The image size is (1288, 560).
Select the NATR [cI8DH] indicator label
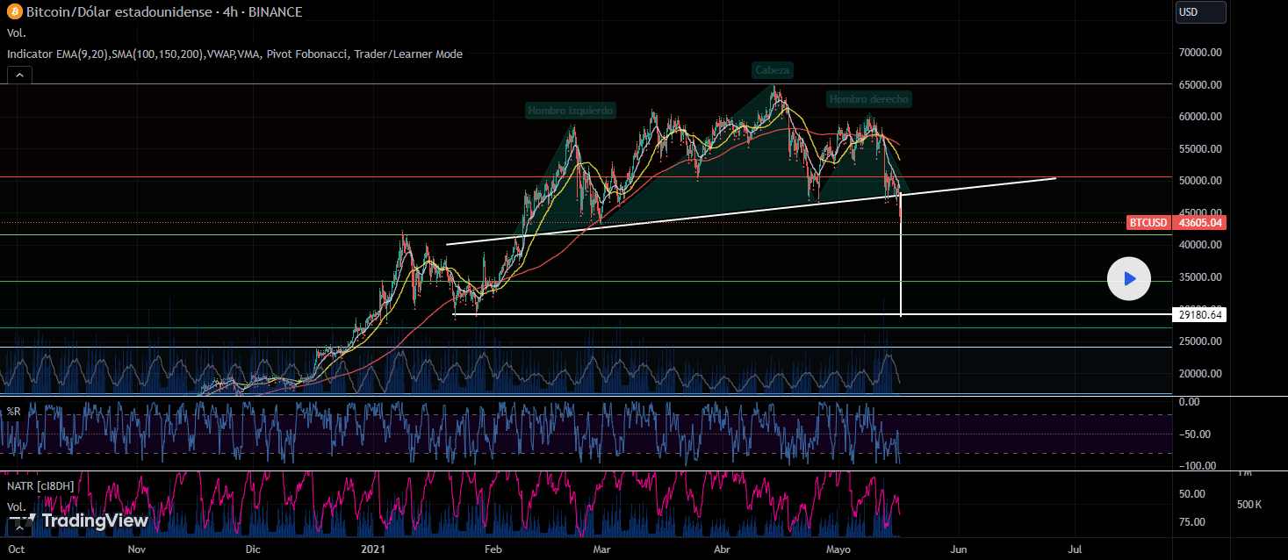click(40, 485)
